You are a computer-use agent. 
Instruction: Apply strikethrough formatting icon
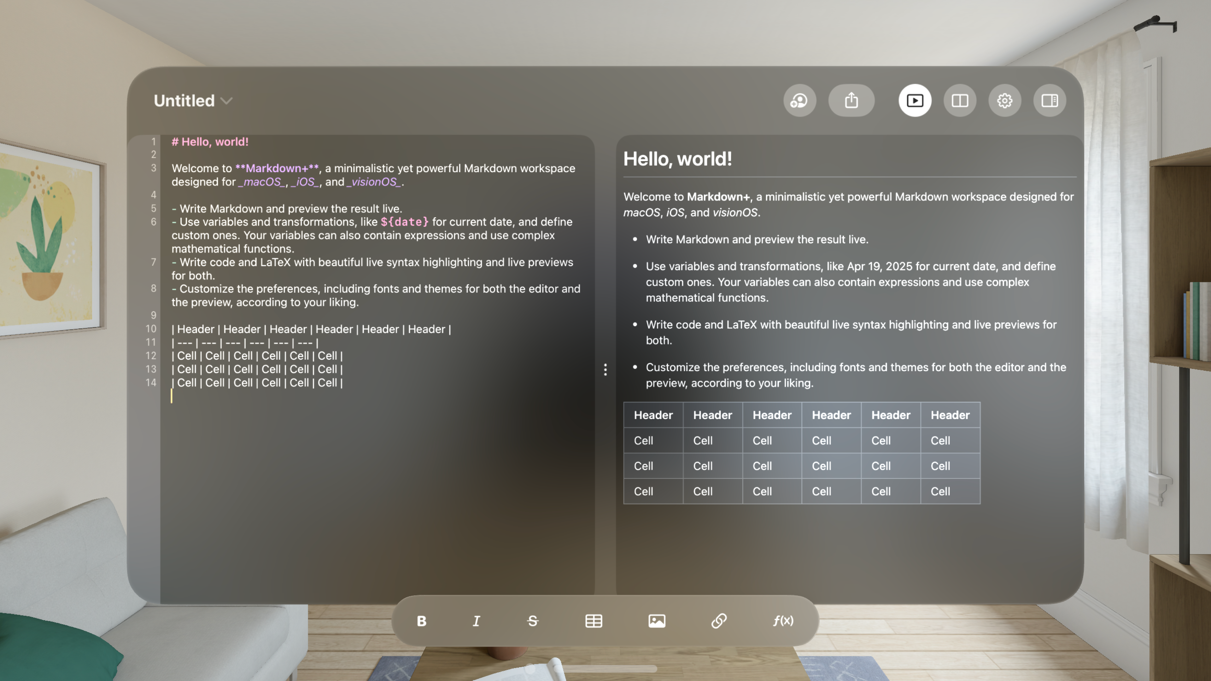pyautogui.click(x=533, y=621)
